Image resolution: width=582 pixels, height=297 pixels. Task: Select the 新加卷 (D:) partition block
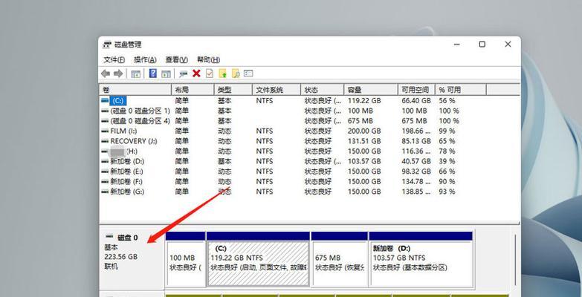[x=421, y=258]
